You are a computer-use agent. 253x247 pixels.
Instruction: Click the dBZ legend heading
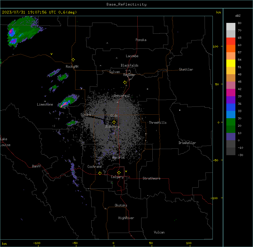coord(238,16)
